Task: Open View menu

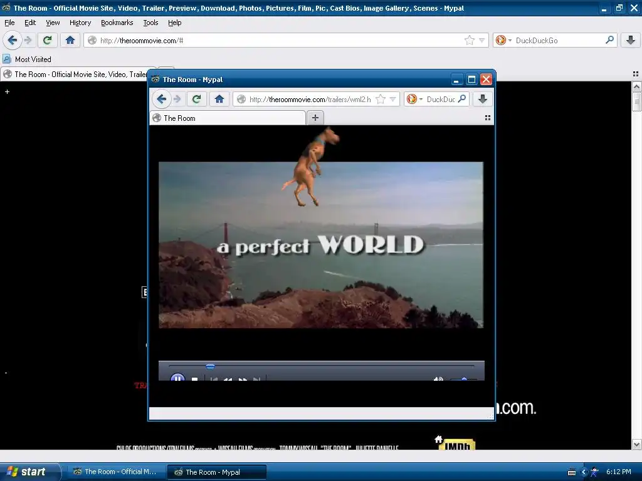Action: pos(53,23)
